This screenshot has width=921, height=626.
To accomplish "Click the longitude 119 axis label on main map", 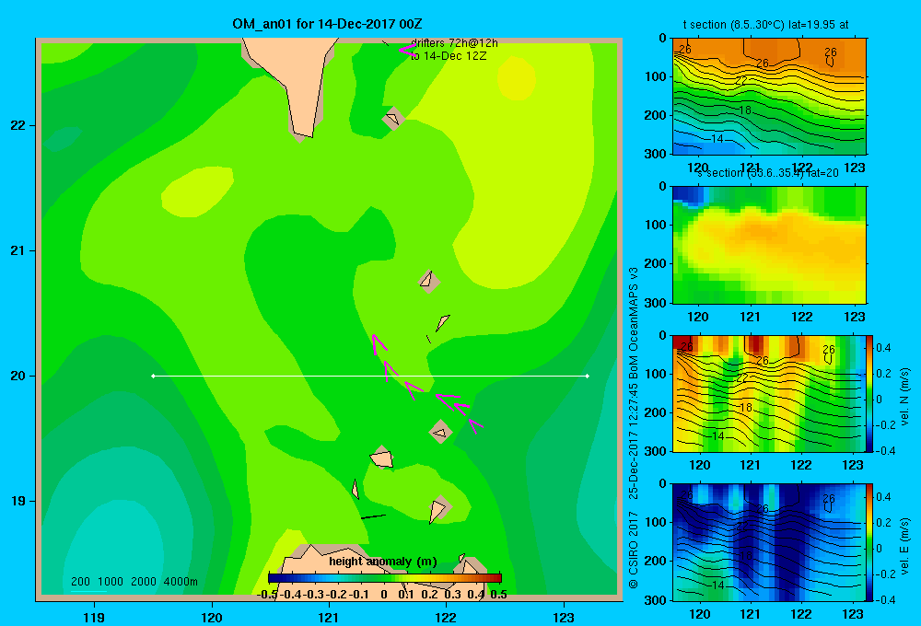I will click(x=95, y=617).
